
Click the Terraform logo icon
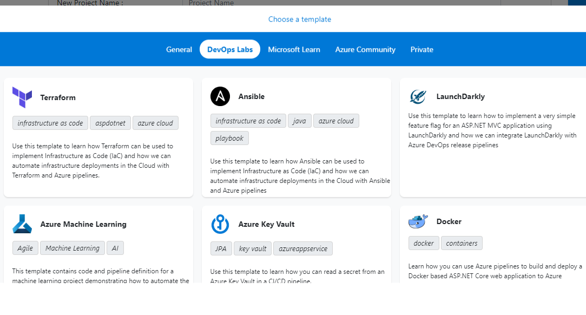22,97
